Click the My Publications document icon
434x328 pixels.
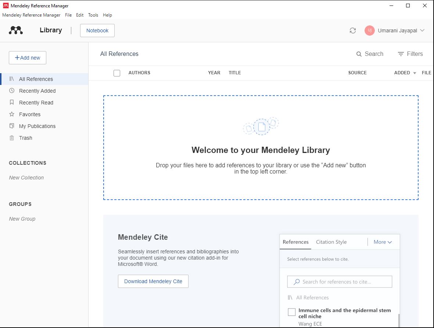point(12,126)
